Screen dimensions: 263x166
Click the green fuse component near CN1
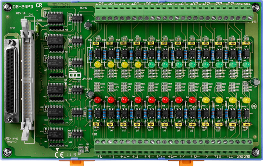[x=37, y=28]
